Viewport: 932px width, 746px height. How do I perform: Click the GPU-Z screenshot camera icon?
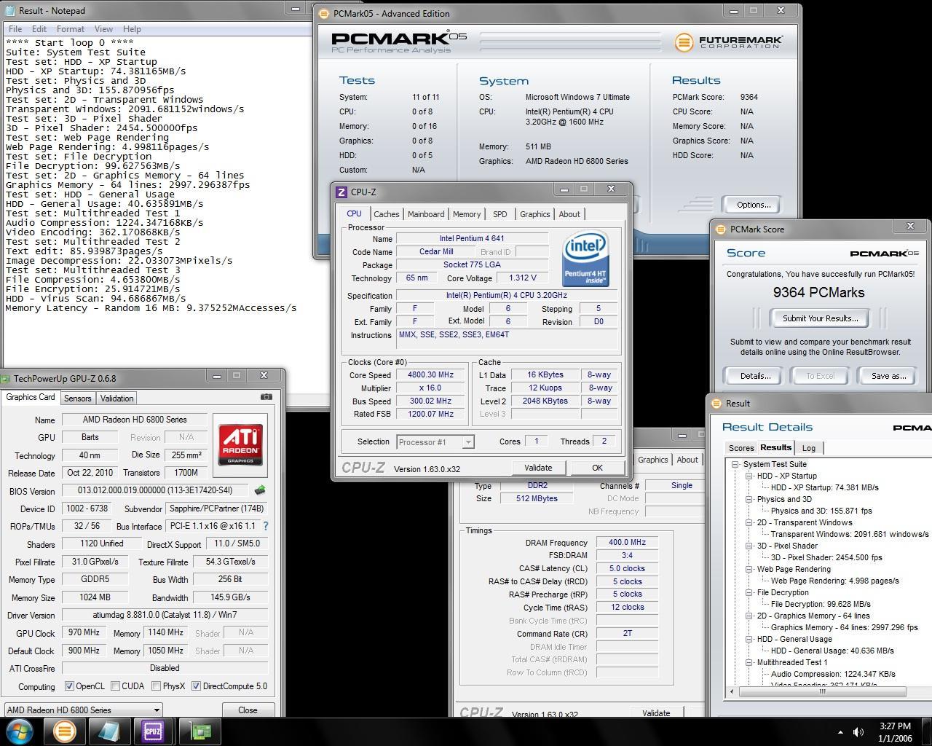point(266,397)
